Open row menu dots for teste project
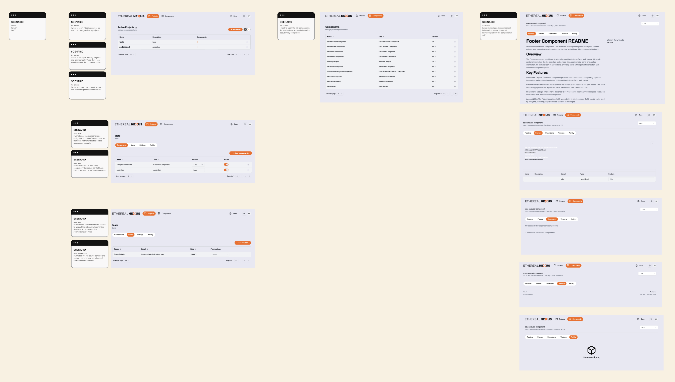The width and height of the screenshot is (675, 382). point(247,42)
